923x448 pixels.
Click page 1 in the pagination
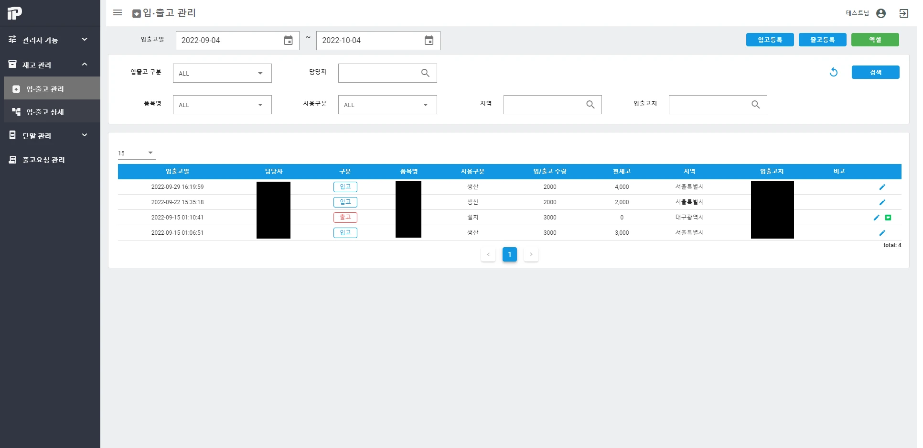click(x=509, y=254)
